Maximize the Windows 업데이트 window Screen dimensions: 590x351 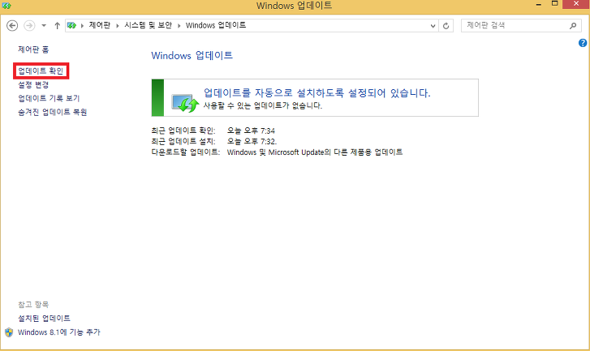[554, 4]
